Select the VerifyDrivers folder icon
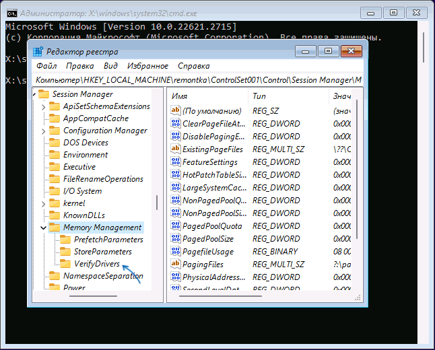Viewport: 435px width, 350px height. click(65, 265)
